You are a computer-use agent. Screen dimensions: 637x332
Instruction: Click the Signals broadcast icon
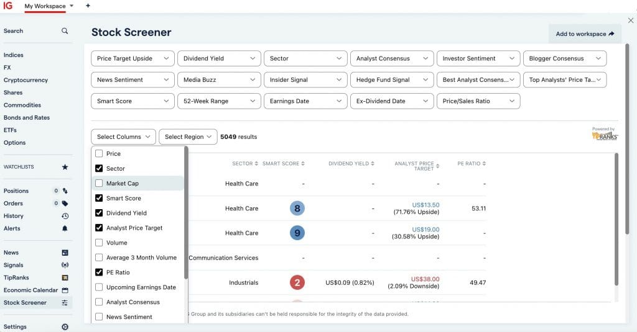tap(65, 266)
